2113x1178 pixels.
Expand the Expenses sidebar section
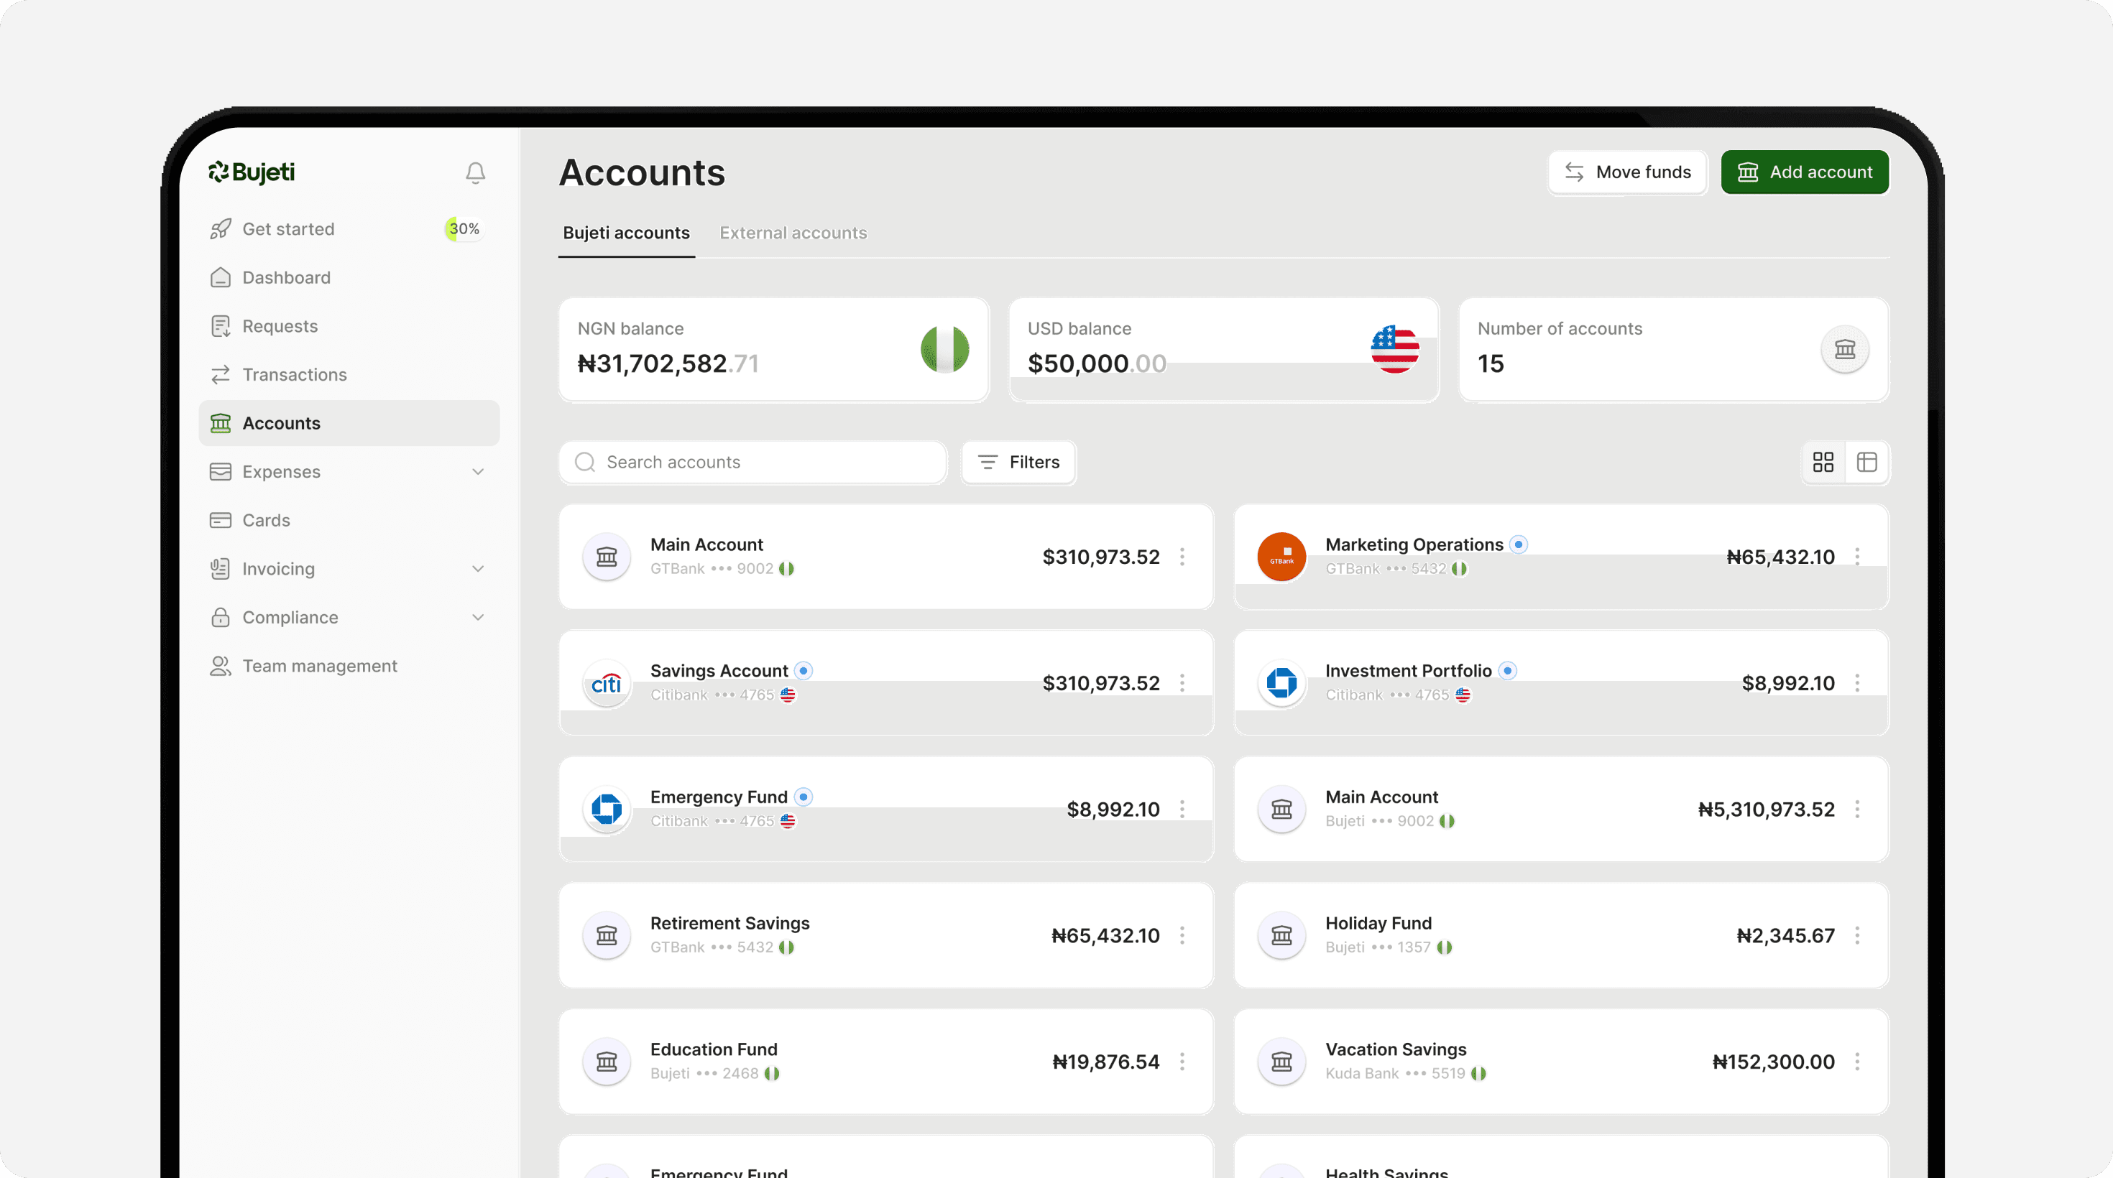tap(478, 472)
